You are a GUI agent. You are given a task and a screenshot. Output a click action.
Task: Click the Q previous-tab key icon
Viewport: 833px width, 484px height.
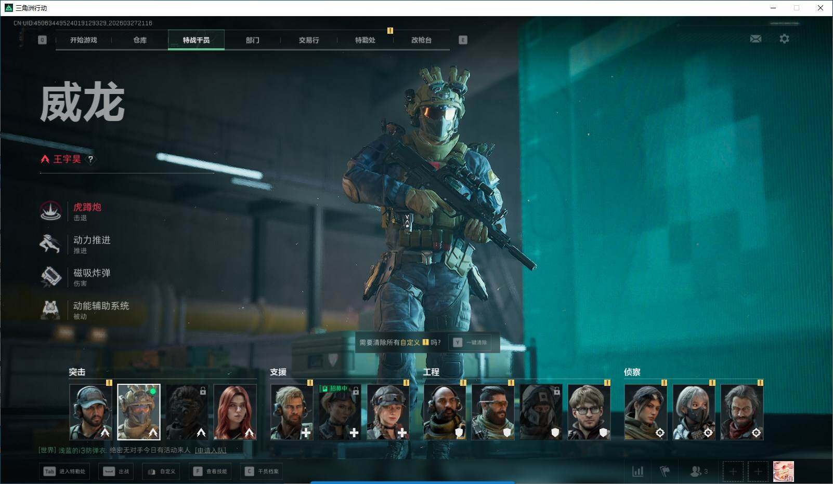tap(42, 40)
